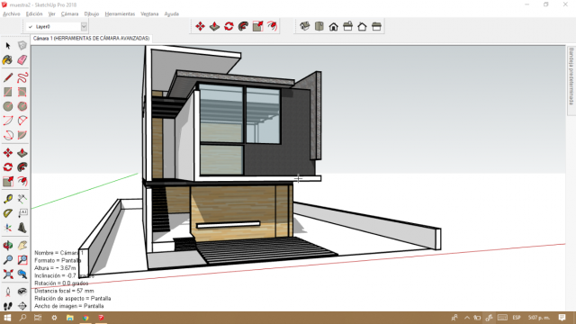Select Scale in the left tool set

(x=8, y=181)
